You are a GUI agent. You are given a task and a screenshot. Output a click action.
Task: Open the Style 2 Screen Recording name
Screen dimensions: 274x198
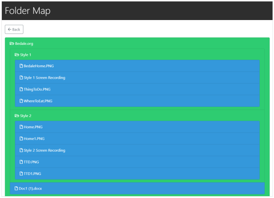click(x=45, y=150)
